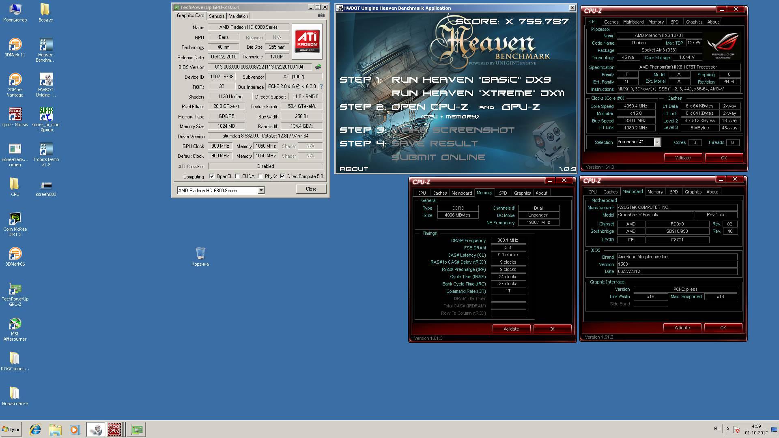Open Tropics Demo v1.3 shortcut
779x438 pixels.
[46, 155]
